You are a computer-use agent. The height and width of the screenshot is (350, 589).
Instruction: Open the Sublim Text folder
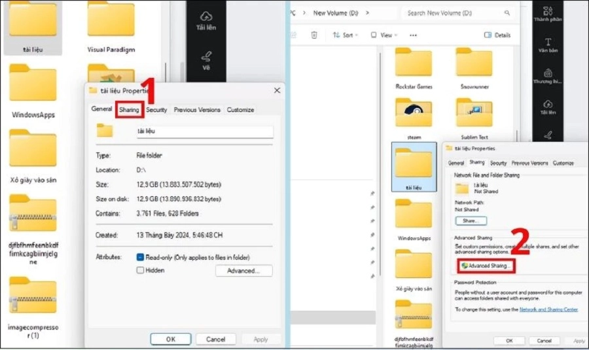tap(474, 115)
